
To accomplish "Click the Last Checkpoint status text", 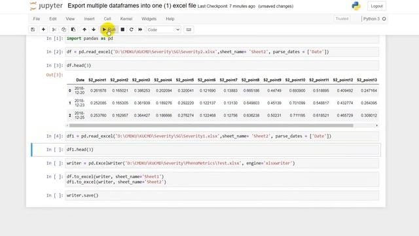I will click(x=227, y=6).
